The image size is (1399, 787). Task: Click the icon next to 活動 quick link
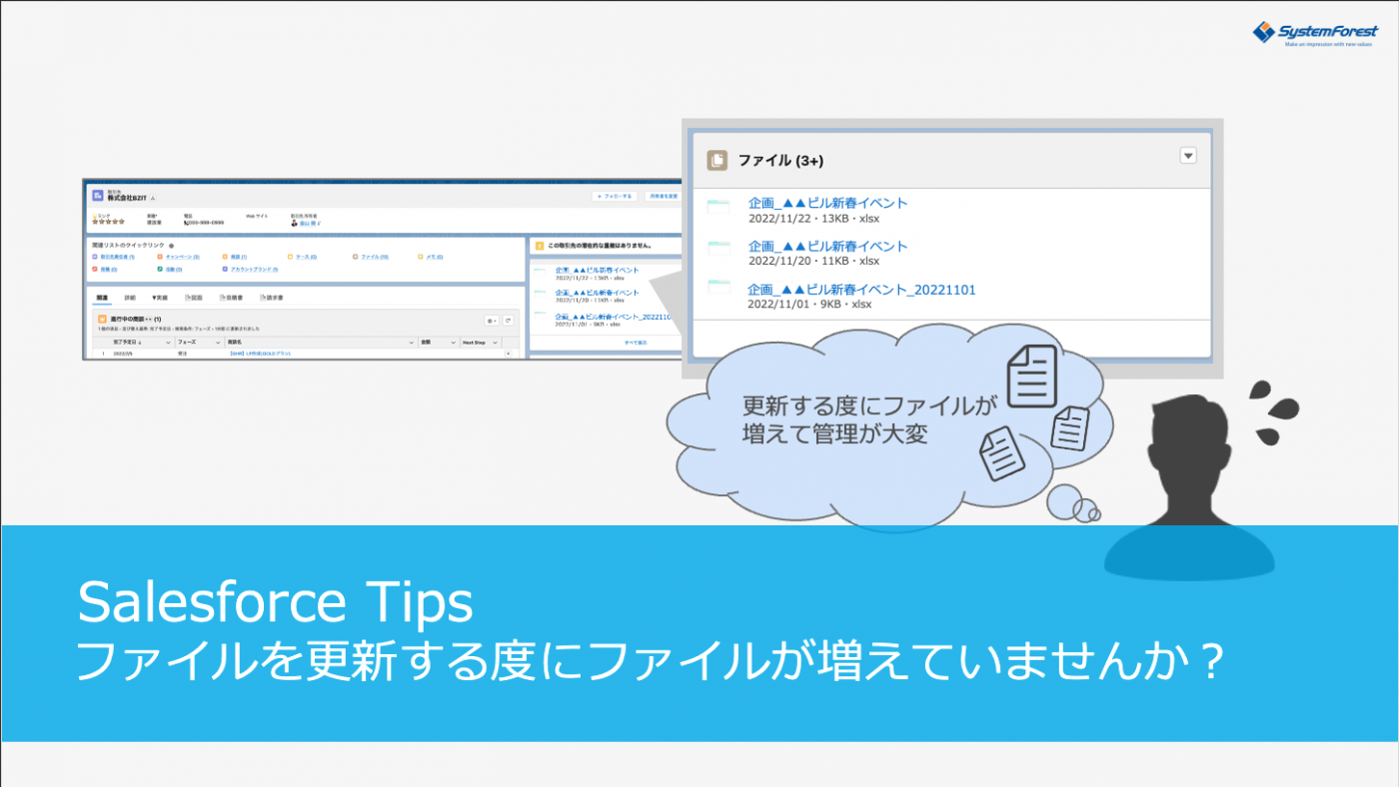click(x=160, y=269)
